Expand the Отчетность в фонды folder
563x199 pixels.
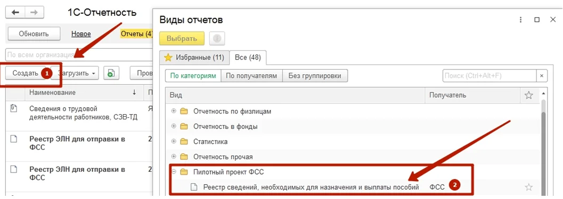tap(174, 126)
